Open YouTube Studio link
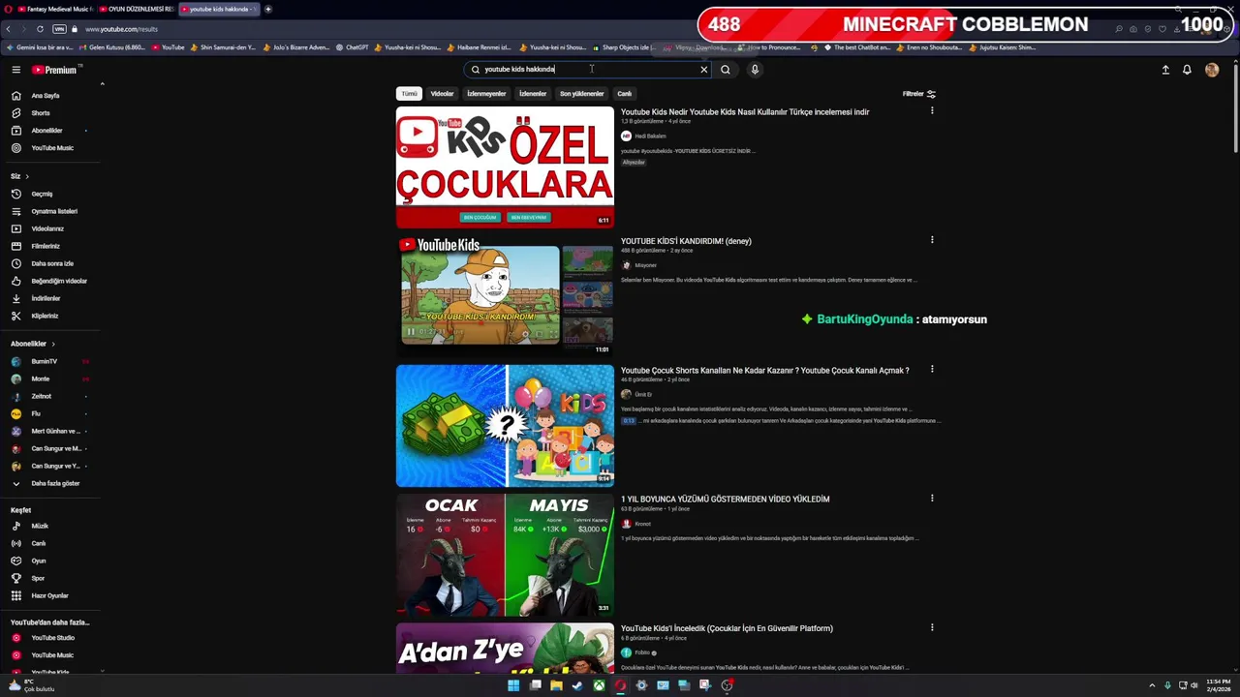 click(52, 638)
